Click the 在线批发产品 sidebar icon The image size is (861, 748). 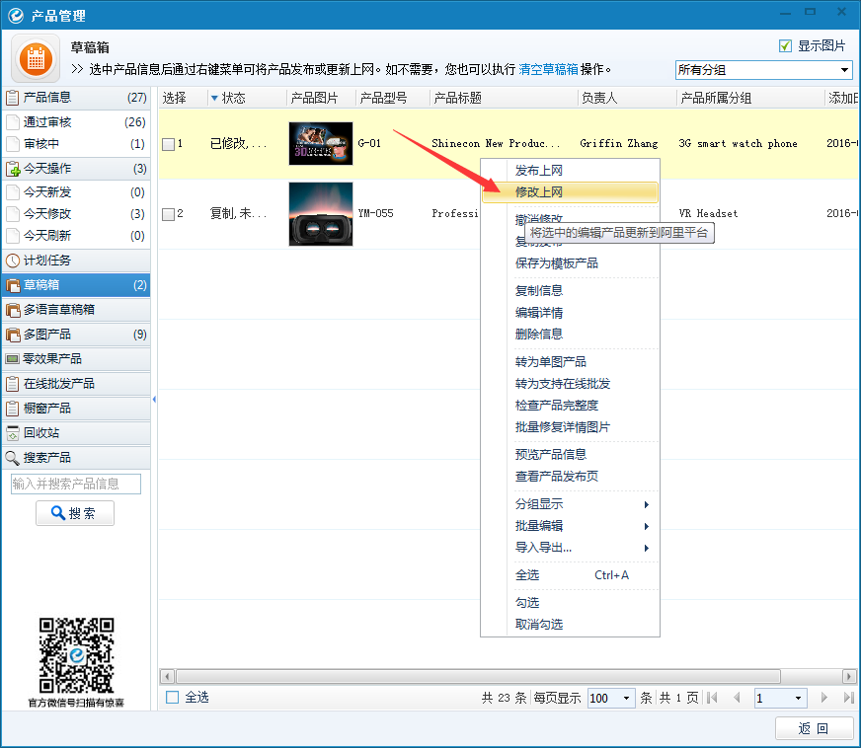13,384
